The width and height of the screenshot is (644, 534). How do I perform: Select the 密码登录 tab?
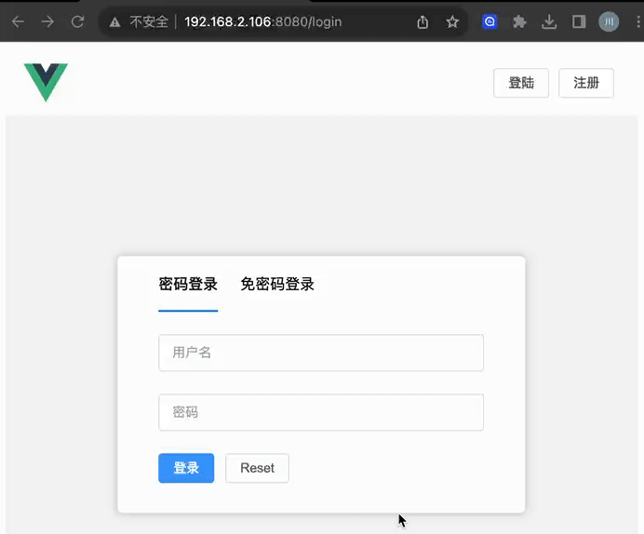pos(188,284)
